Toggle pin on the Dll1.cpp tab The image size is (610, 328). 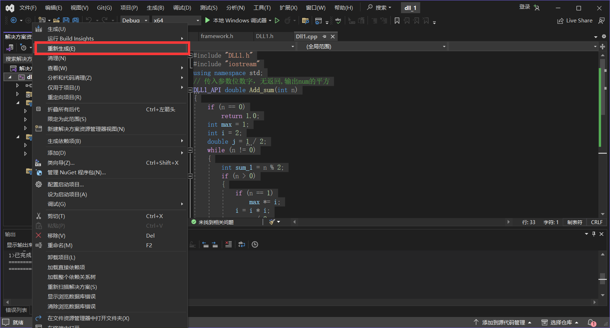[x=324, y=37]
